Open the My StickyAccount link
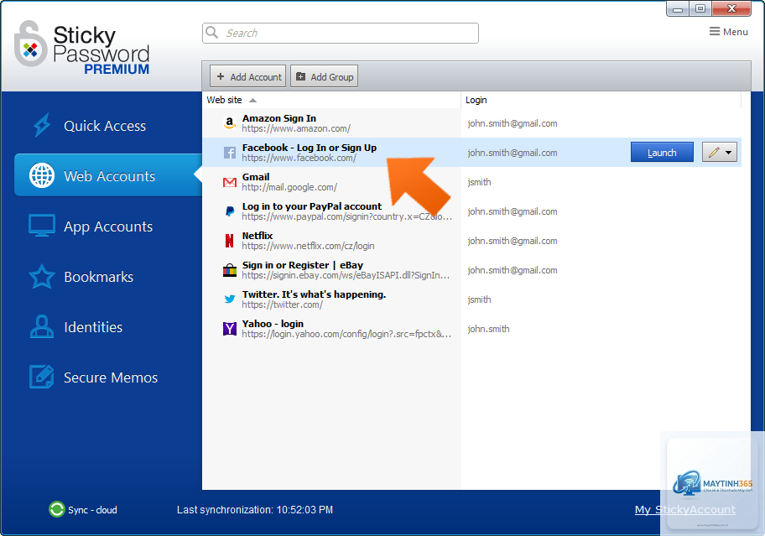This screenshot has height=536, width=765. (685, 510)
